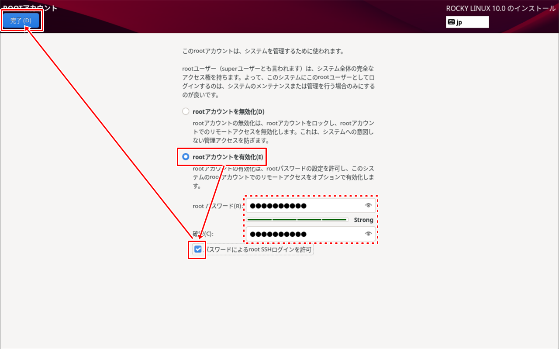Click the Strong label next to the meter
Image resolution: width=559 pixels, height=349 pixels.
363,220
